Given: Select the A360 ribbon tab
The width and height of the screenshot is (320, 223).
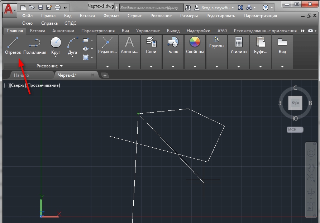Looking at the screenshot, I should click(x=222, y=31).
